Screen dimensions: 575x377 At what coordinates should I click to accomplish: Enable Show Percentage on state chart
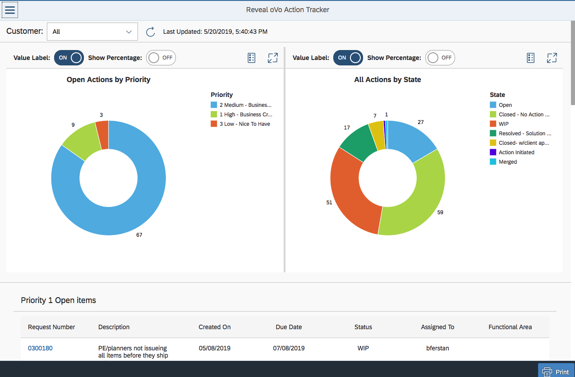pos(440,58)
